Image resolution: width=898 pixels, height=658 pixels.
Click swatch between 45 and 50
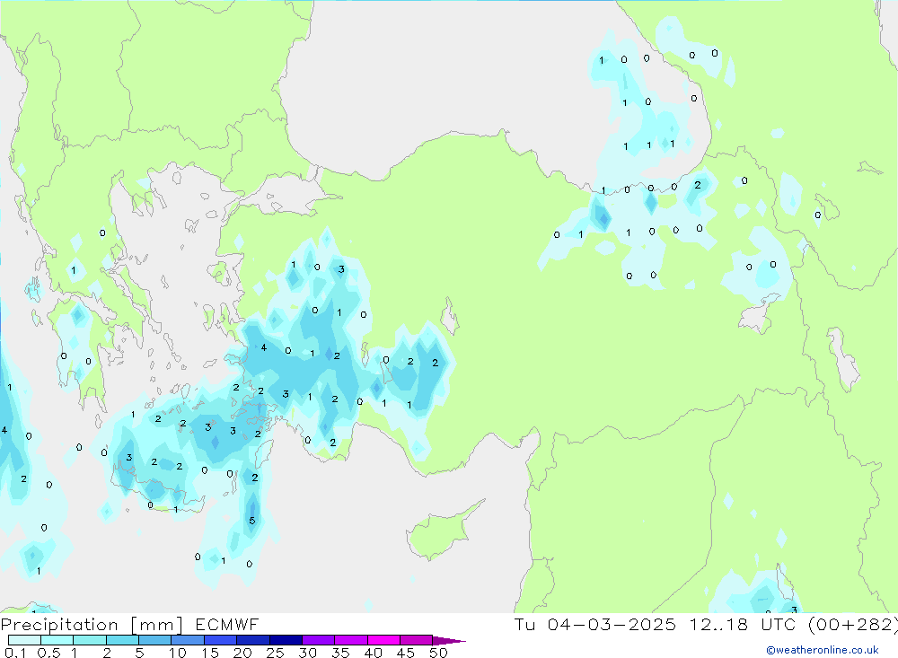pos(416,640)
